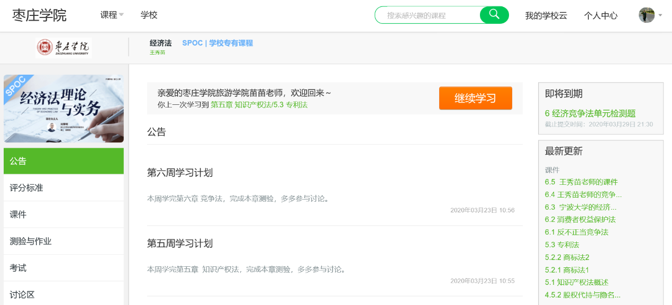Expand the 课程 dropdown menu
672x305 pixels.
tap(112, 15)
